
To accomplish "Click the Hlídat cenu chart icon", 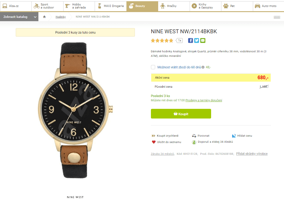I will click(234, 136).
